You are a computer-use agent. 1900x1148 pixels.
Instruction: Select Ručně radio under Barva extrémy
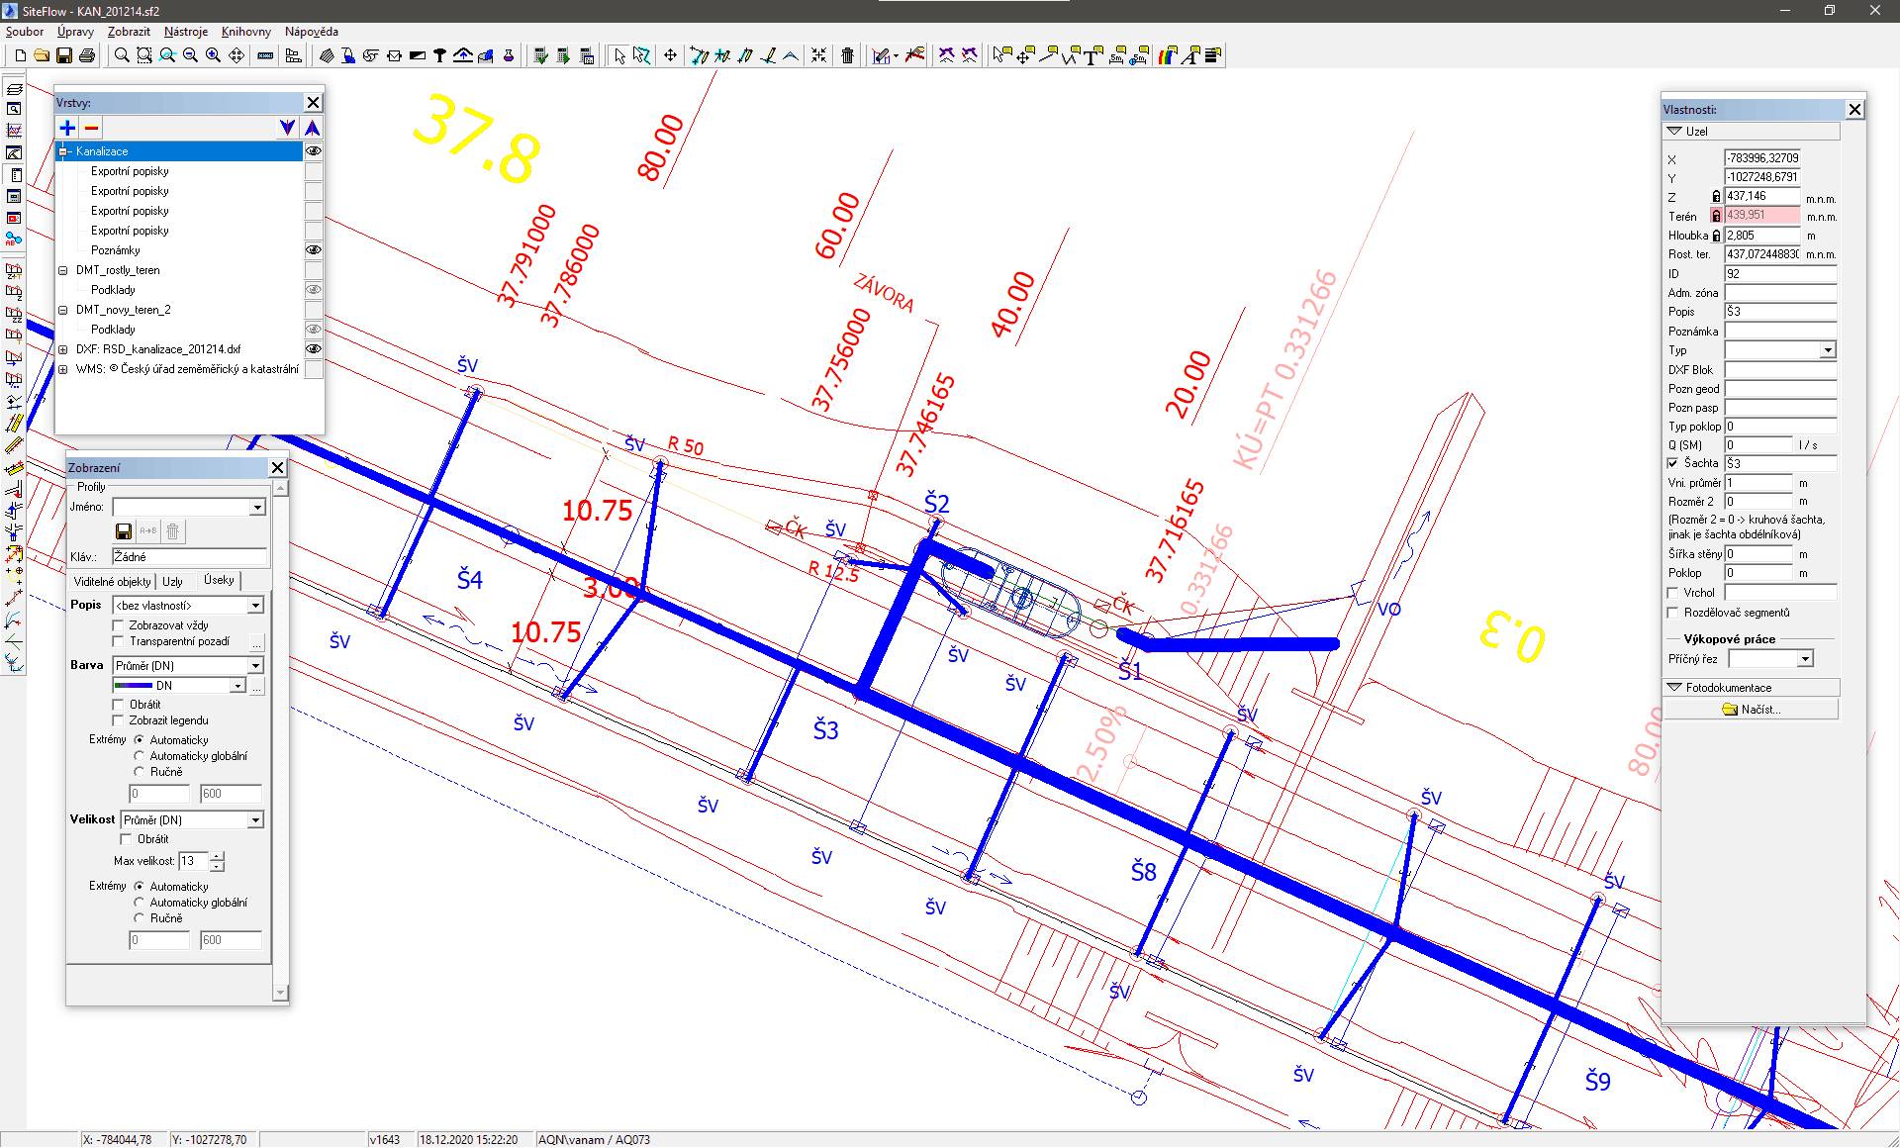coord(140,772)
